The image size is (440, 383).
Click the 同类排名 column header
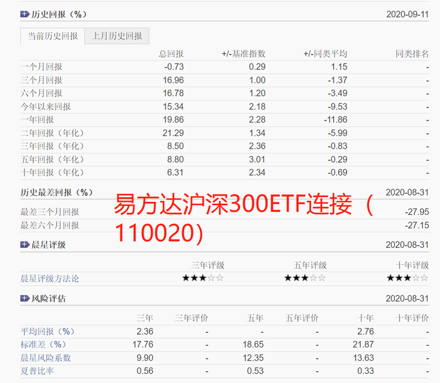(412, 54)
